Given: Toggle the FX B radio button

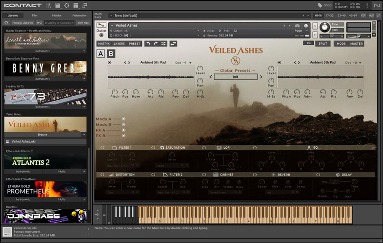Looking at the screenshot, I should [123, 136].
